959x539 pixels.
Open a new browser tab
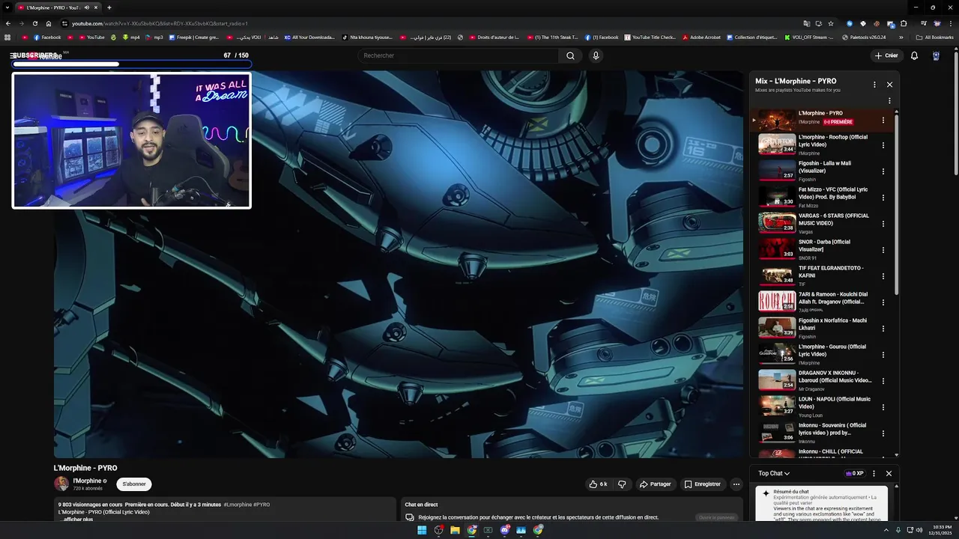click(109, 7)
